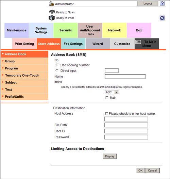Screen dimensions: 170x179
Task: Switch to Box tab
Action: point(139,30)
